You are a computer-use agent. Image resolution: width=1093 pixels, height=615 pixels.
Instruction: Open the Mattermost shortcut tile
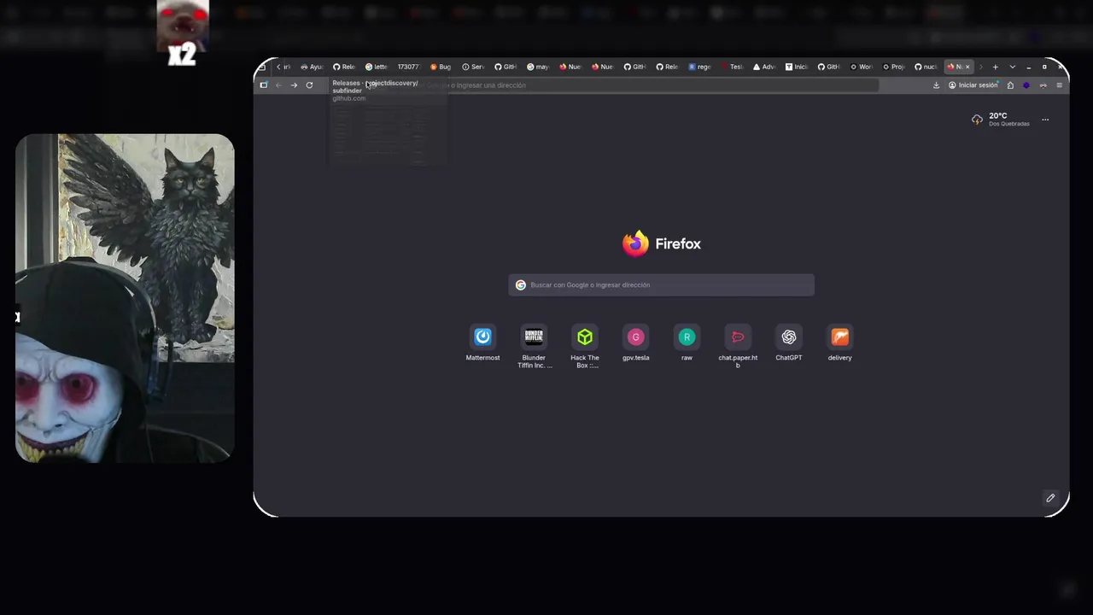[482, 343]
